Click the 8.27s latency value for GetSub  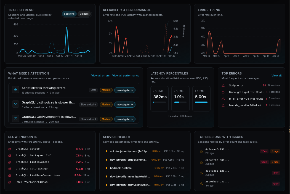pyautogui.click(x=79, y=149)
